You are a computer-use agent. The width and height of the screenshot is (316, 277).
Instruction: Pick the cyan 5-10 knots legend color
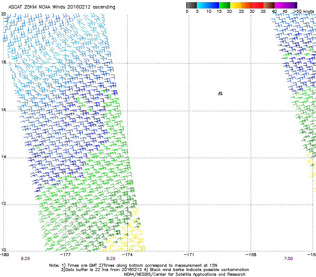[x=202, y=5]
